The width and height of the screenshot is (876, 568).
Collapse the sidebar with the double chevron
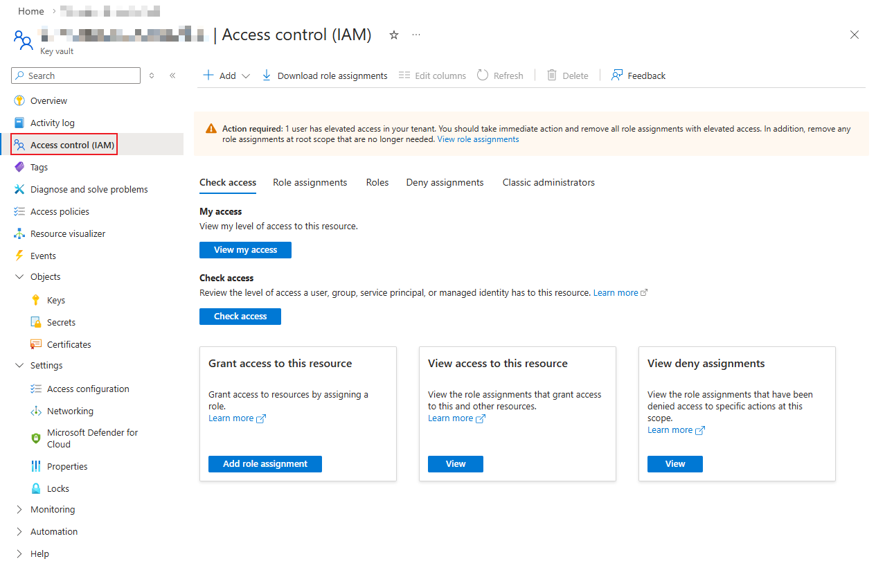coord(172,76)
